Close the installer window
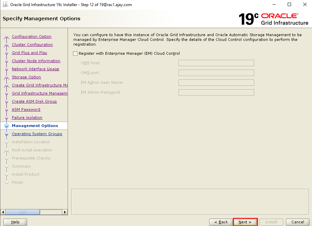Screen dimensions: 312x226 [305, 5]
